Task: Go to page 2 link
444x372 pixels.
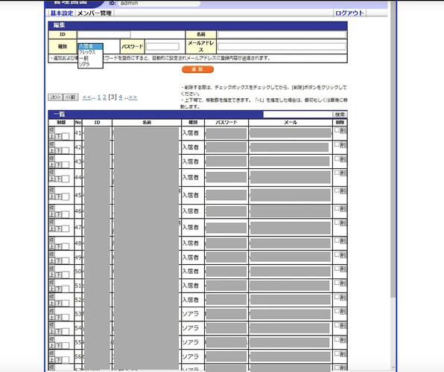Action: (x=104, y=97)
